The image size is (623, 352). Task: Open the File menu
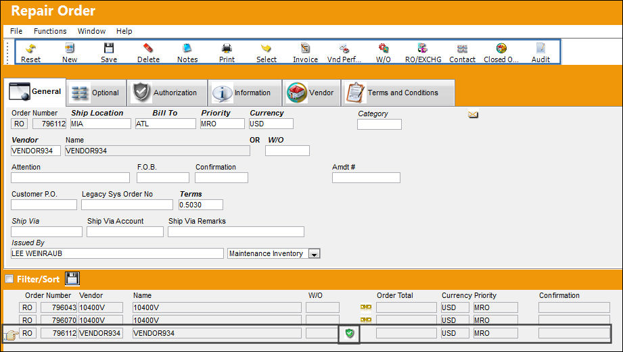[16, 31]
